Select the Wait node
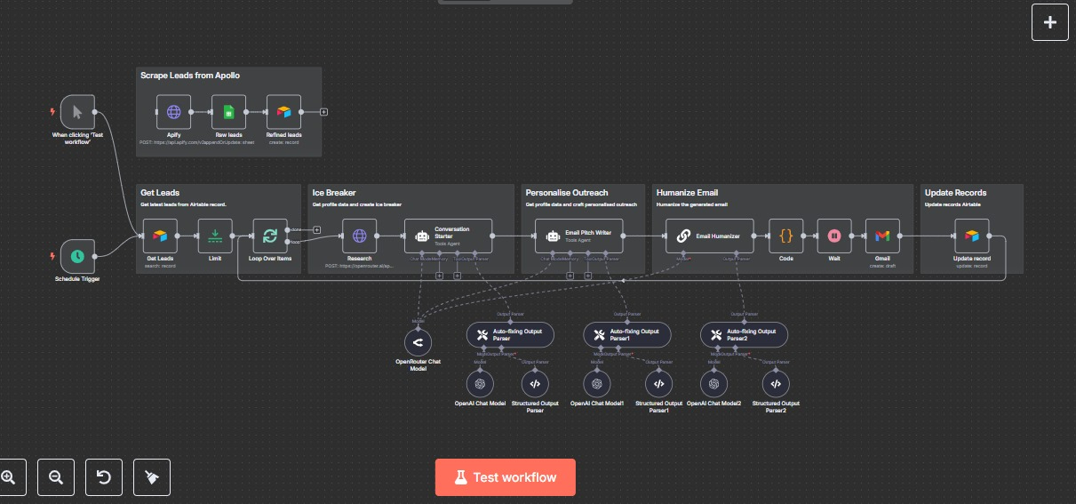This screenshot has height=504, width=1076. [x=834, y=236]
